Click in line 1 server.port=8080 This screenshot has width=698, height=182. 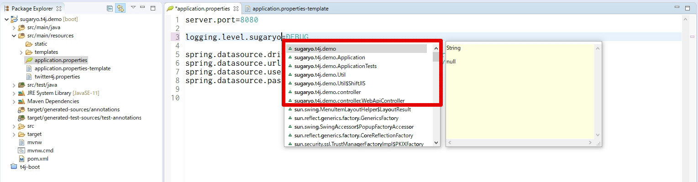[x=222, y=20]
